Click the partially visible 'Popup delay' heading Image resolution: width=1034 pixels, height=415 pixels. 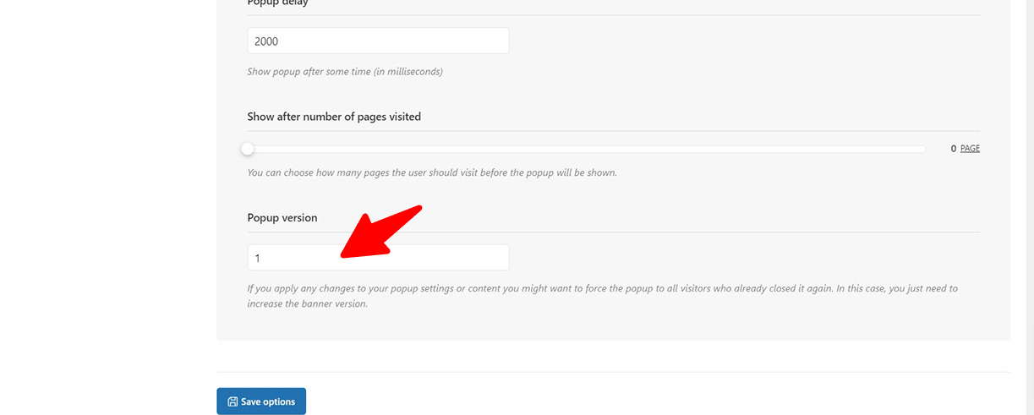[278, 3]
